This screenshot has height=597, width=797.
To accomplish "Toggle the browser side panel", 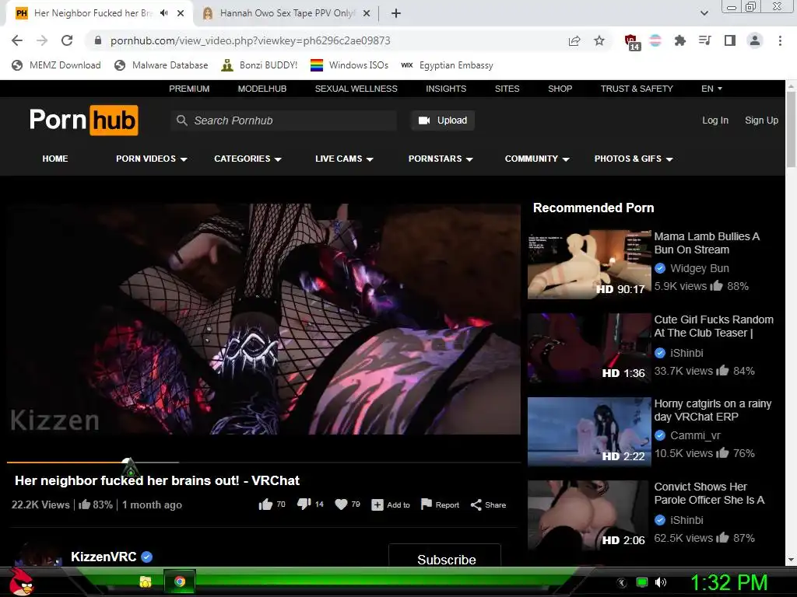I will (x=730, y=40).
